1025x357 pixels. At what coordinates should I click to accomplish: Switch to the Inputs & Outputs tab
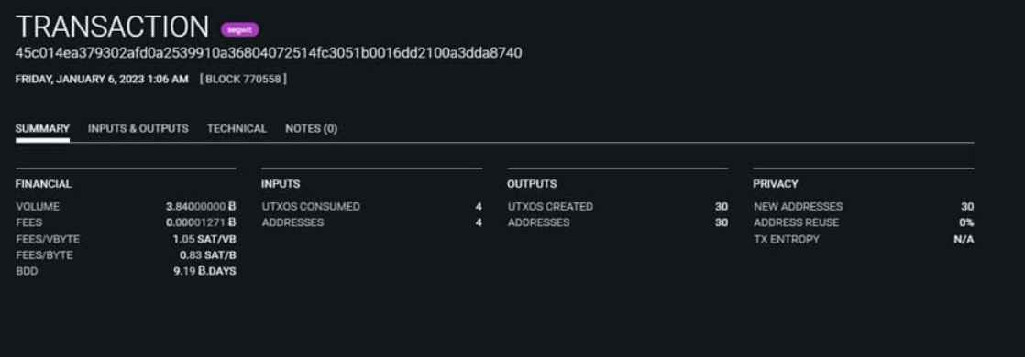[138, 128]
